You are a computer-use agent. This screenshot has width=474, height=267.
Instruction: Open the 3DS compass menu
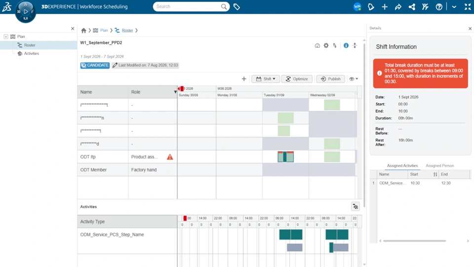(25, 11)
